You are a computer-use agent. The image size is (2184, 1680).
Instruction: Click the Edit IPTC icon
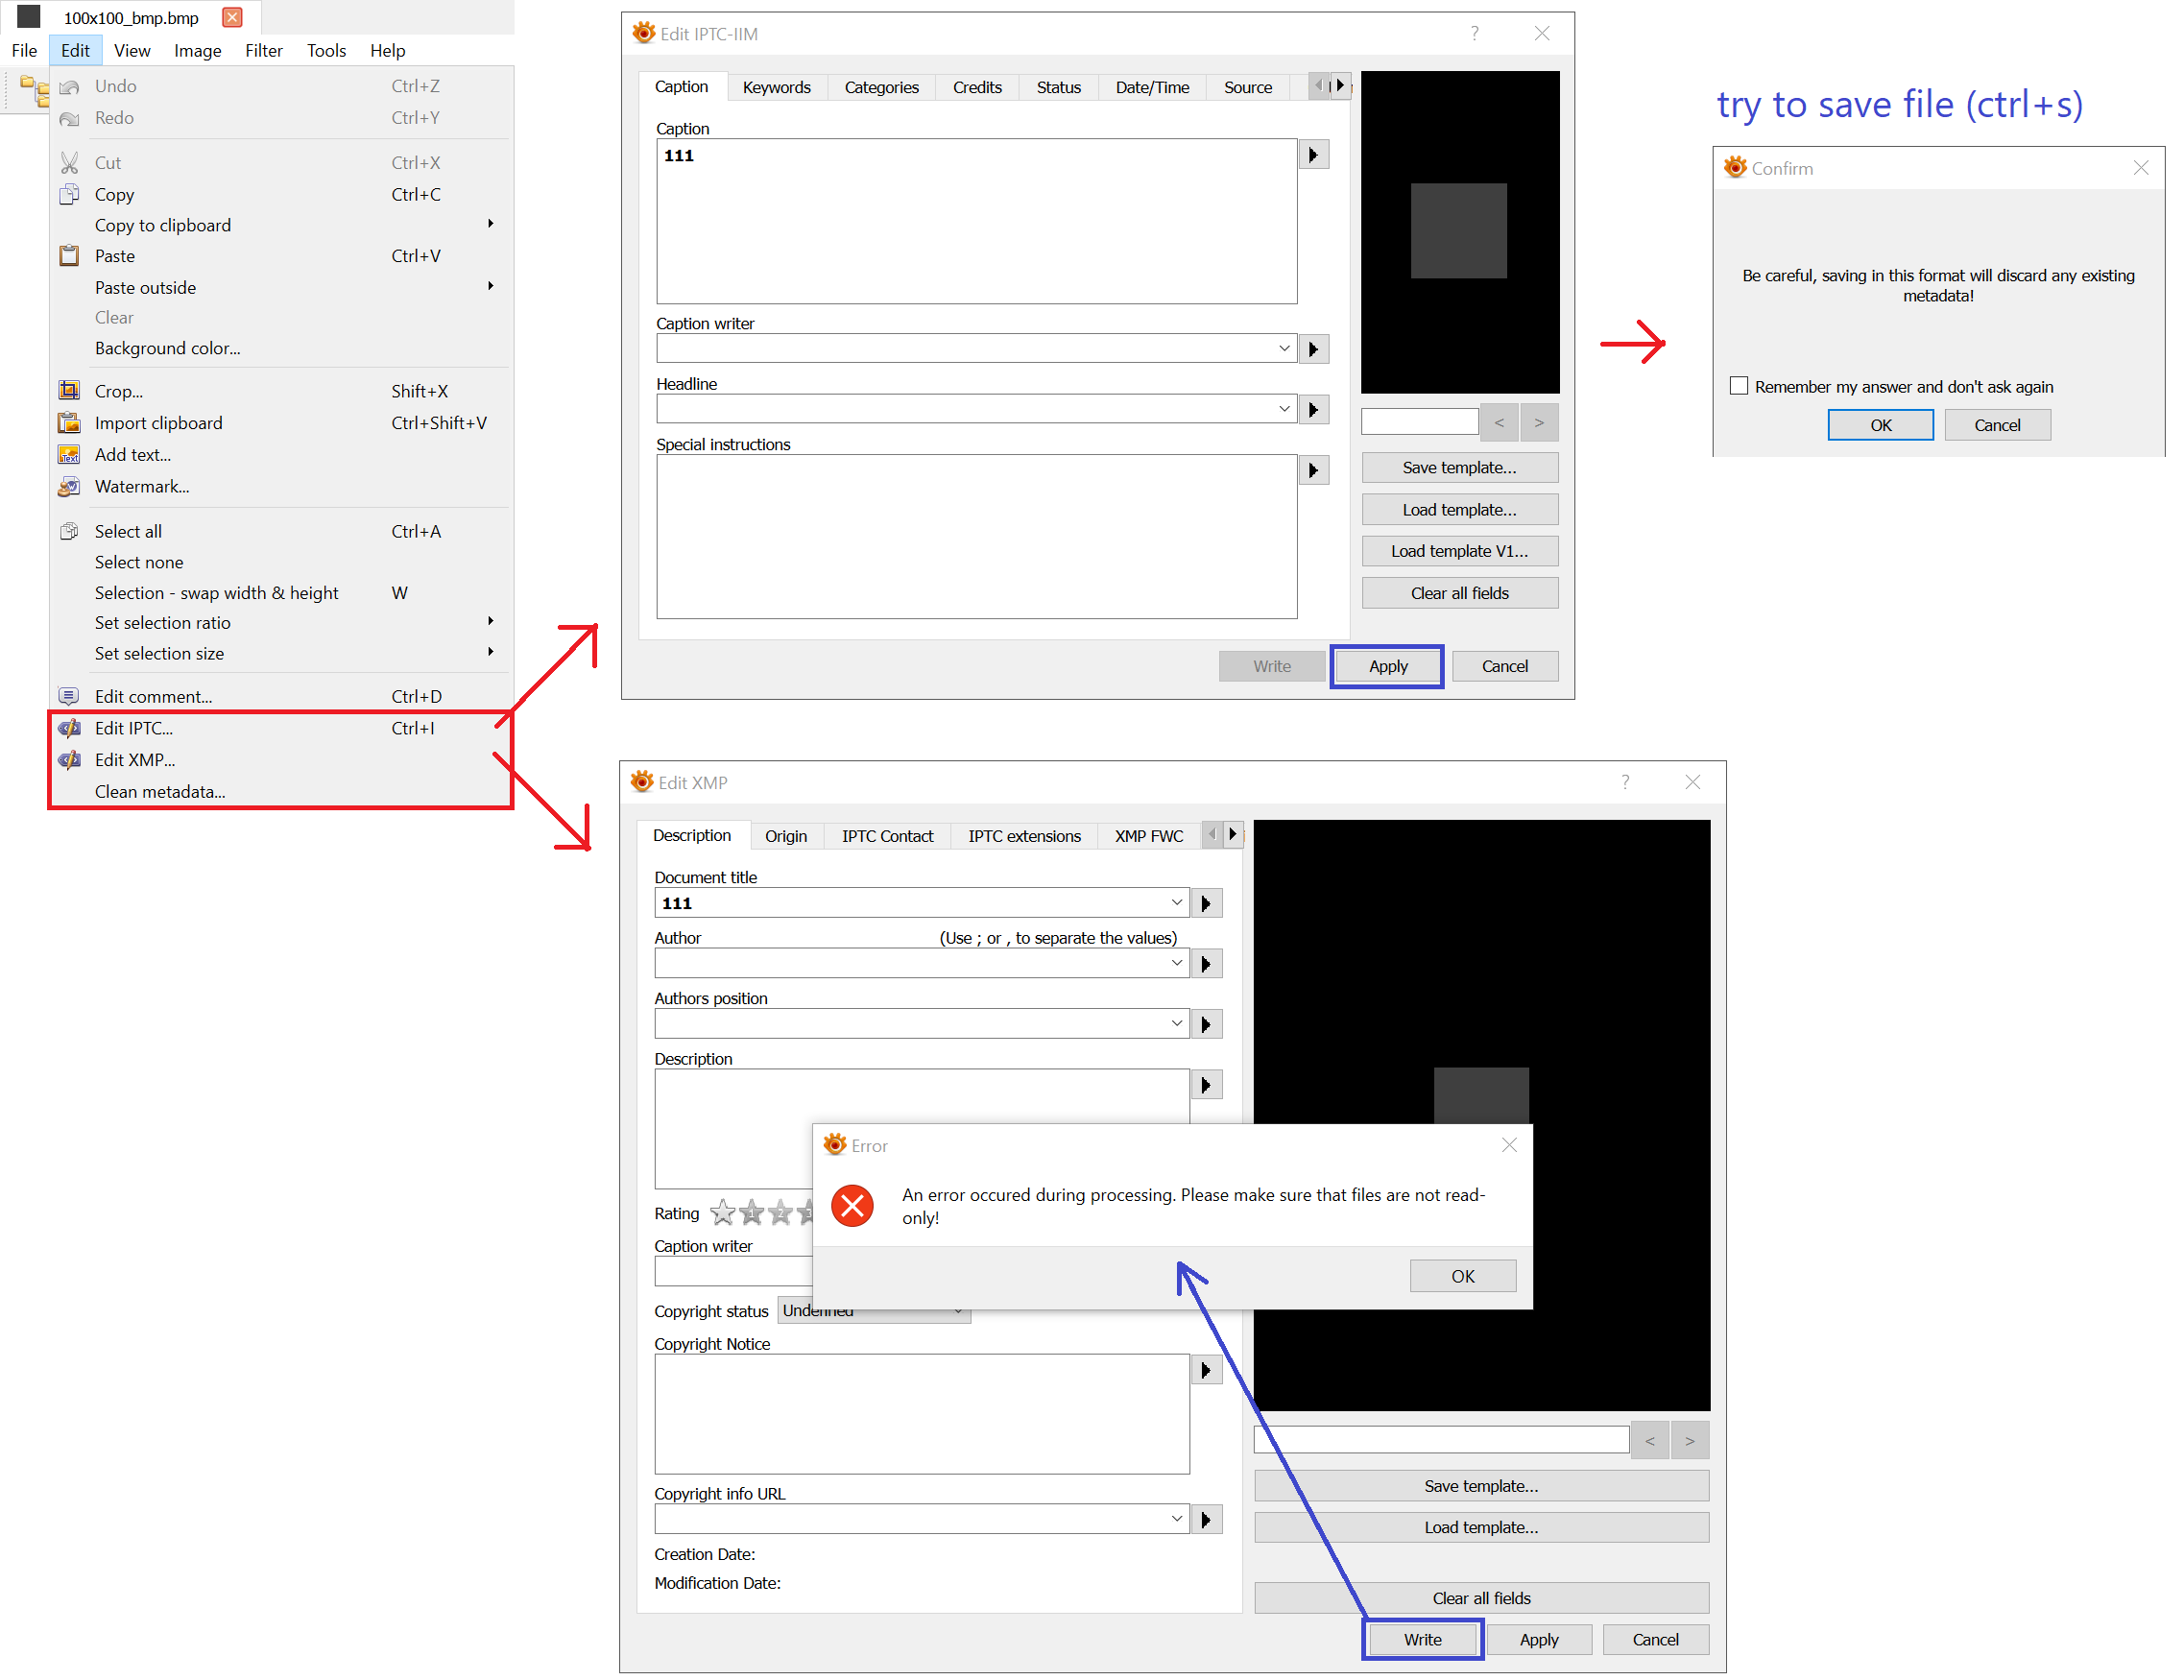point(69,728)
